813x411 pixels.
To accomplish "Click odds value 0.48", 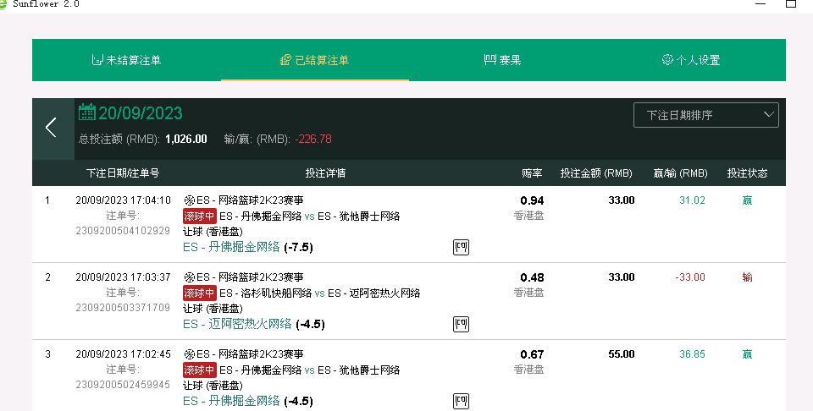I will 532,278.
